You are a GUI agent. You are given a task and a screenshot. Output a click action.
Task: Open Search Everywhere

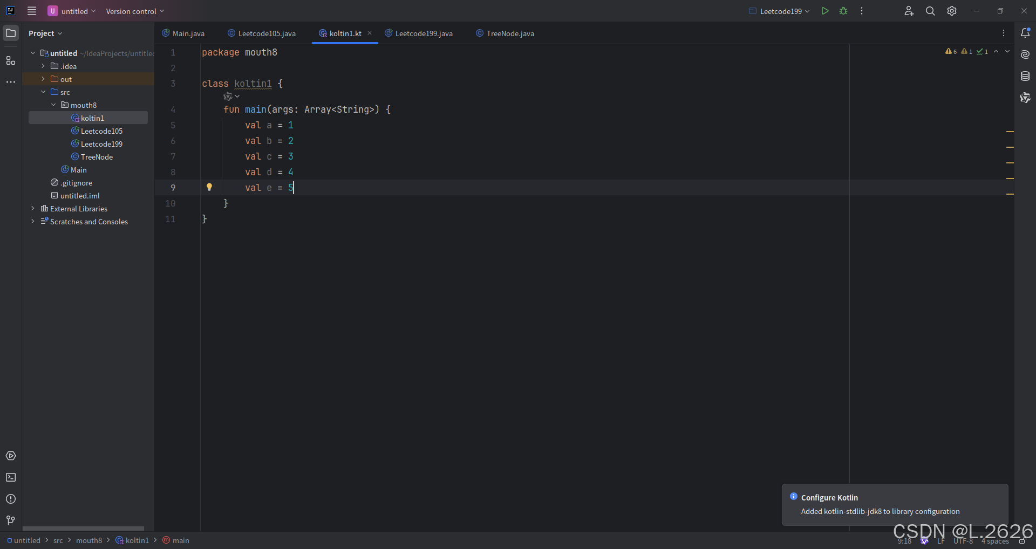pos(930,11)
